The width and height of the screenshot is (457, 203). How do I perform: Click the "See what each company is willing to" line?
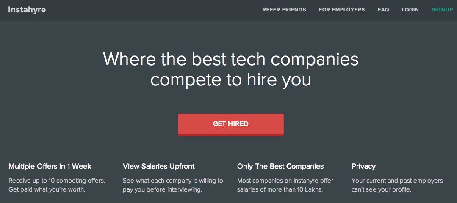(x=173, y=181)
